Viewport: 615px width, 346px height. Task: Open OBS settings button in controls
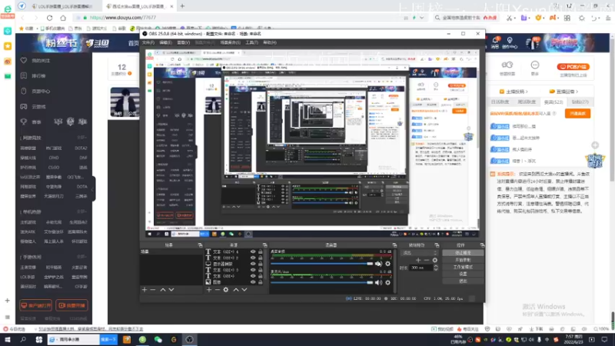(463, 274)
